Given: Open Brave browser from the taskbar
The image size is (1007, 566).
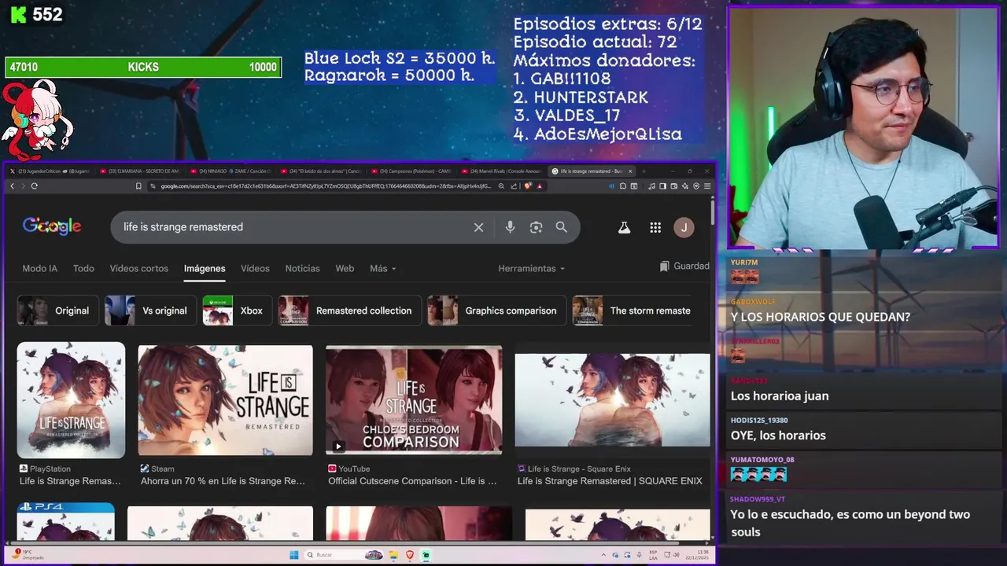Looking at the screenshot, I should tap(409, 555).
